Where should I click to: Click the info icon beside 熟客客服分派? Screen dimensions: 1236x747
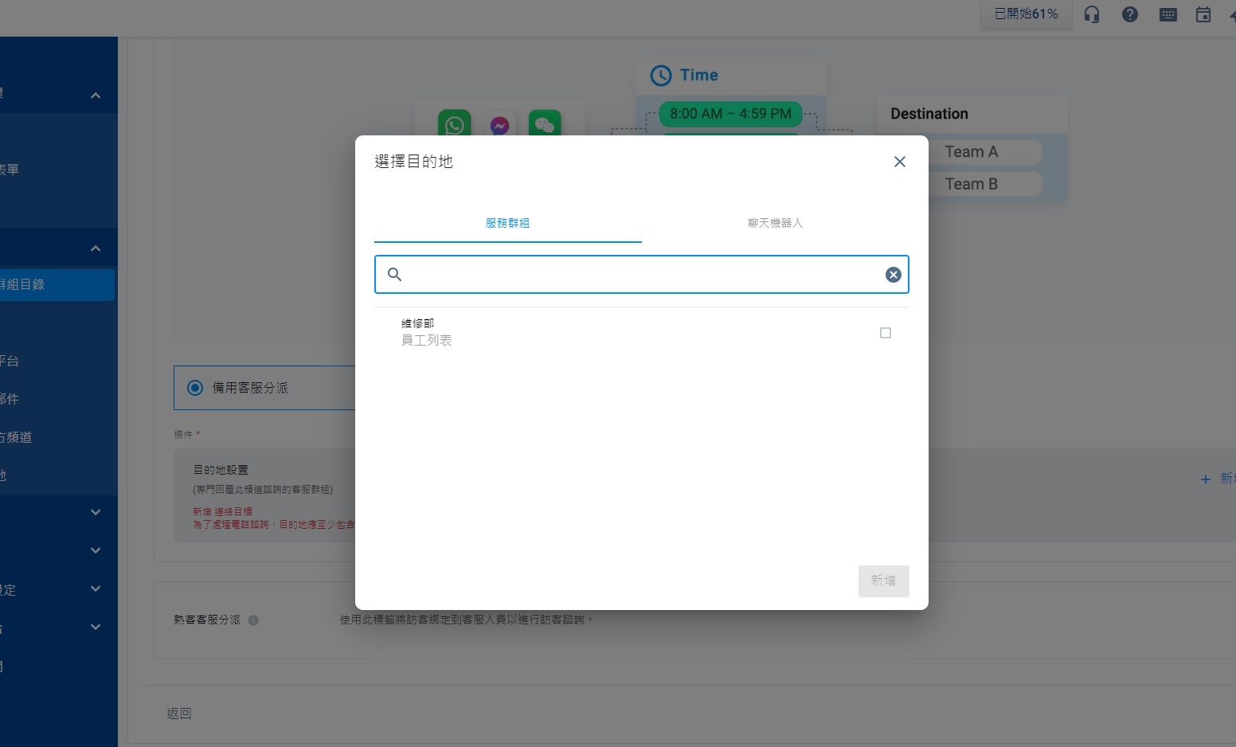[x=253, y=620]
